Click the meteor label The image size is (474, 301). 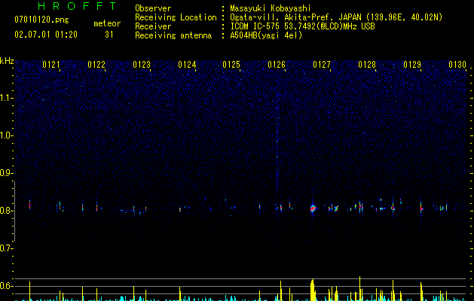(x=107, y=23)
